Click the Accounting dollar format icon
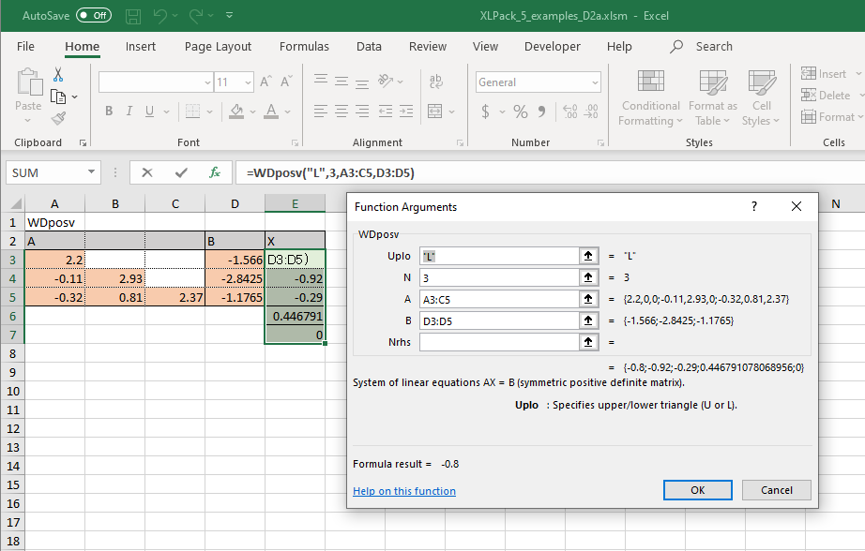This screenshot has height=551, width=865. [x=485, y=112]
